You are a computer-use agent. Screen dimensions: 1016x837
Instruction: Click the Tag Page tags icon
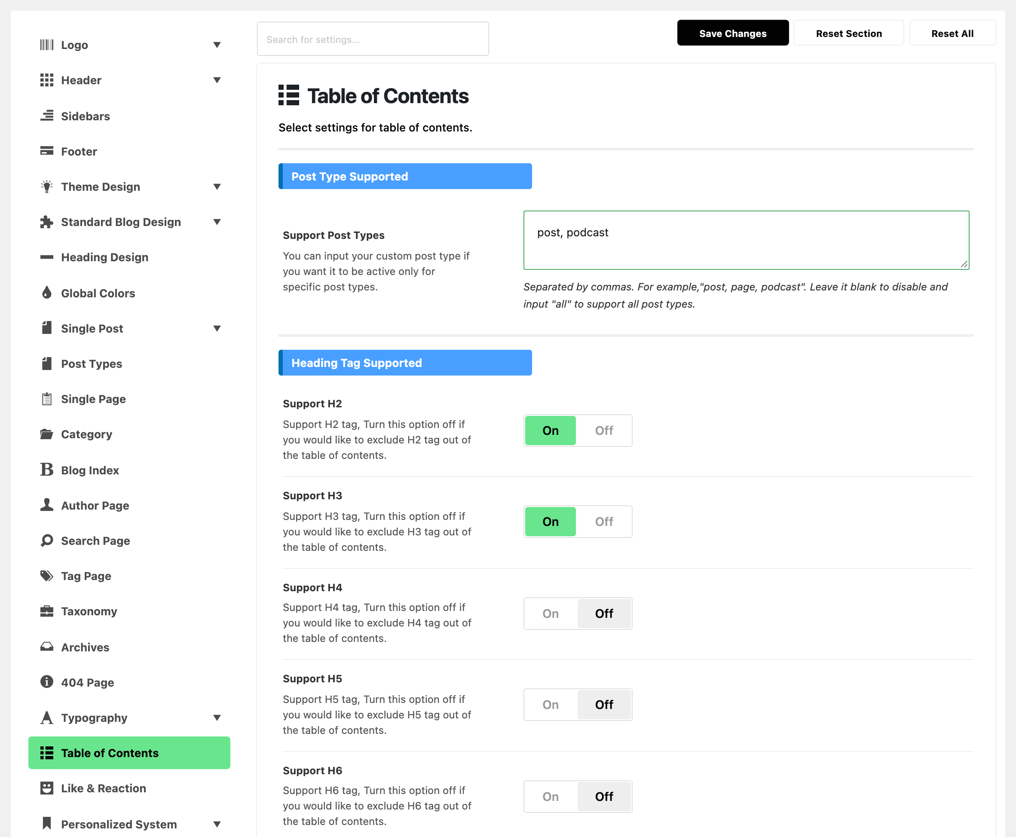point(47,576)
